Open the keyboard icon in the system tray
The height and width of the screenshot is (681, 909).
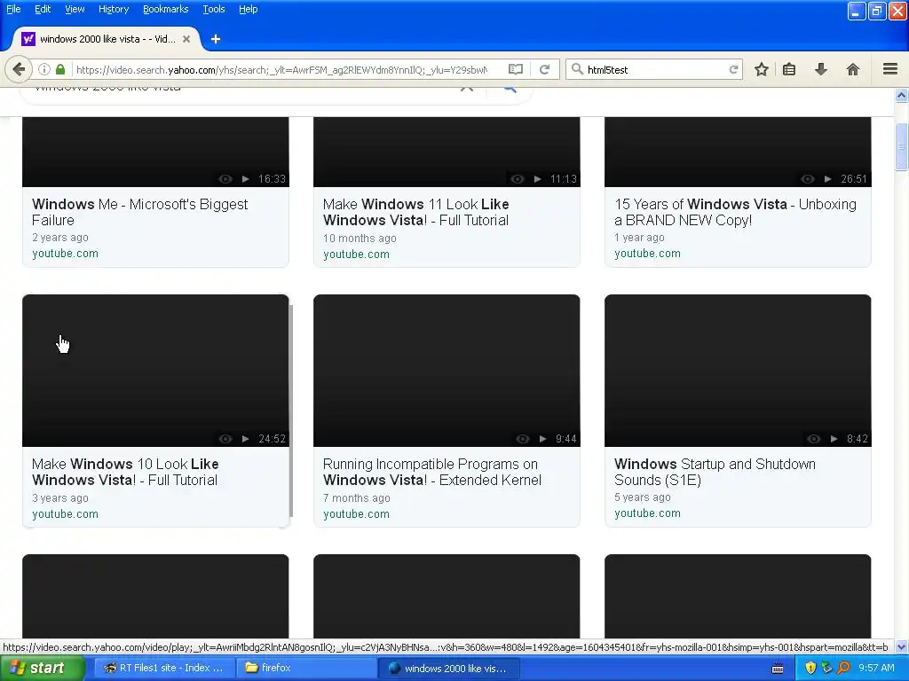coord(778,669)
